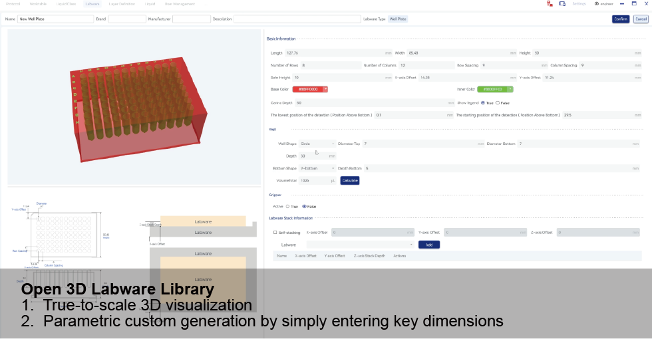Enable the Self-stacking checkbox
Viewport: 652px width, 339px height.
click(275, 233)
